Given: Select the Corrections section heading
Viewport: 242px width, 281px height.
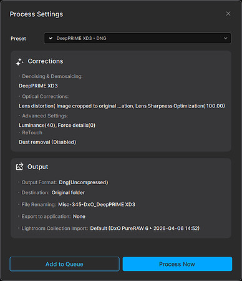Looking at the screenshot, I should point(46,61).
